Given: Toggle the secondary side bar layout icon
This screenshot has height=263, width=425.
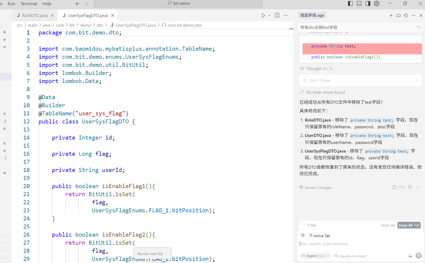Looking at the screenshot, I should pyautogui.click(x=368, y=4).
